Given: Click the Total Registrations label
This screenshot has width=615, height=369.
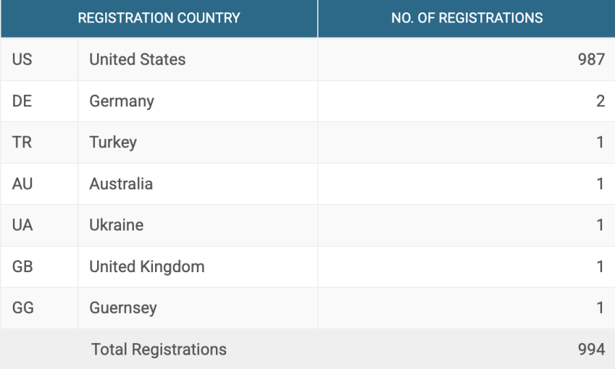Looking at the screenshot, I should click(159, 349).
